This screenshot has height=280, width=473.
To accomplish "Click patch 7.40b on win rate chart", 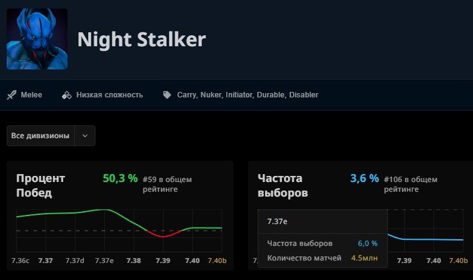I will pyautogui.click(x=218, y=261).
